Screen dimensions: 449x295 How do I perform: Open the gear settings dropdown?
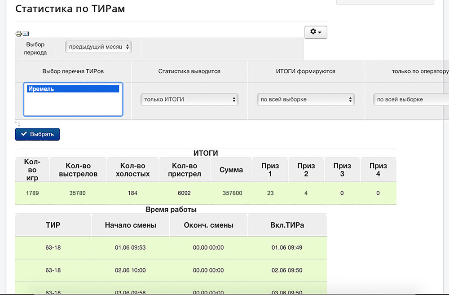pos(316,32)
